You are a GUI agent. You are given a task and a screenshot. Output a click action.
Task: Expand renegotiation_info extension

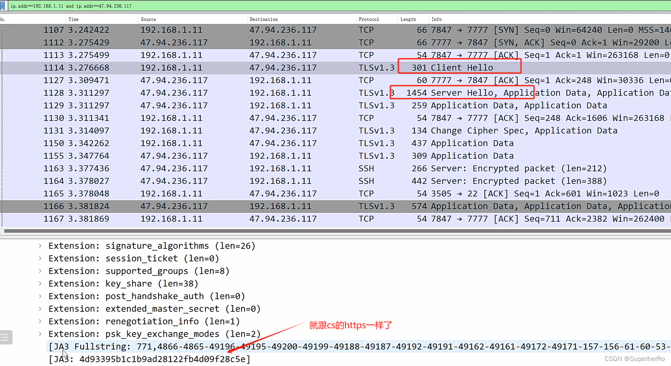pyautogui.click(x=40, y=322)
